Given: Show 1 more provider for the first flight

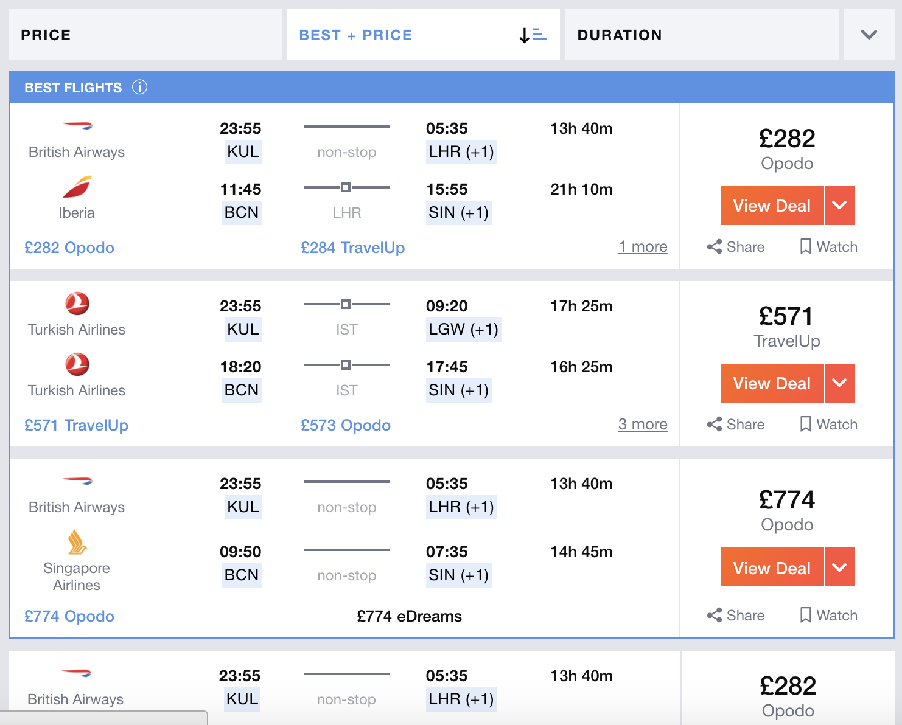Looking at the screenshot, I should click(x=643, y=247).
